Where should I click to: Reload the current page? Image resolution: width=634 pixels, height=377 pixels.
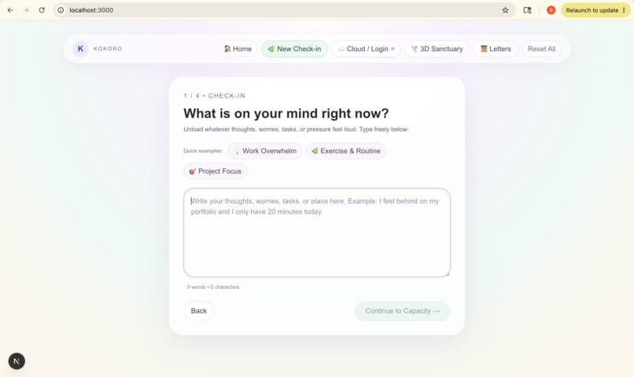point(42,10)
